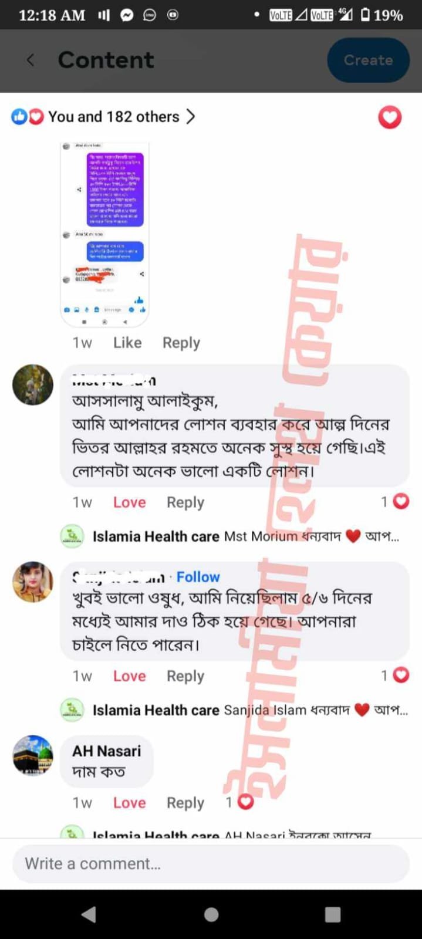This screenshot has height=939, width=422.
Task: Toggle the red heart reaction at top right
Action: click(390, 117)
